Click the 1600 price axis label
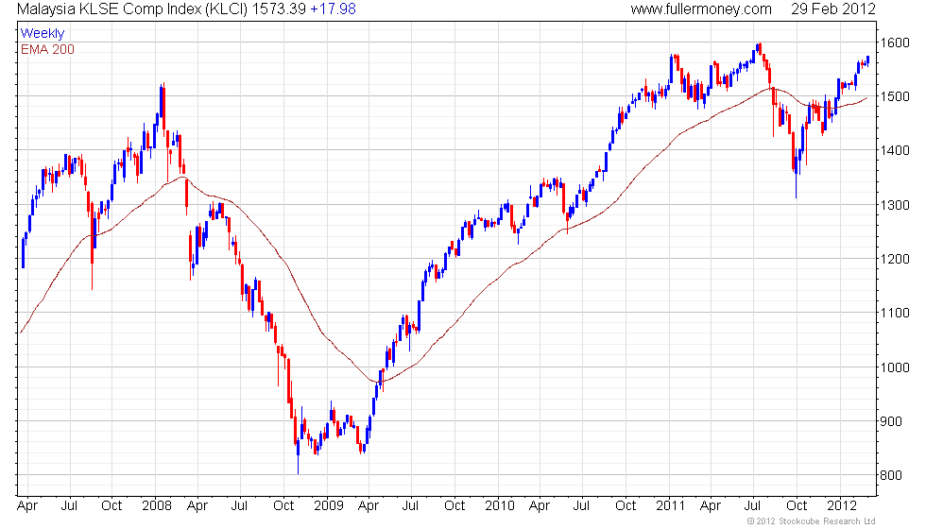The width and height of the screenshot is (926, 529). (895, 43)
